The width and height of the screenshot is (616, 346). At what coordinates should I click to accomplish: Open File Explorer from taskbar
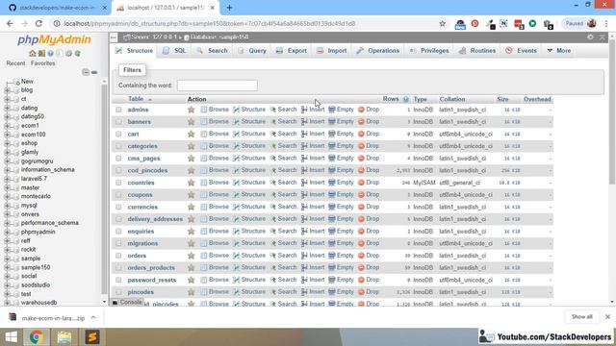[x=64, y=337]
